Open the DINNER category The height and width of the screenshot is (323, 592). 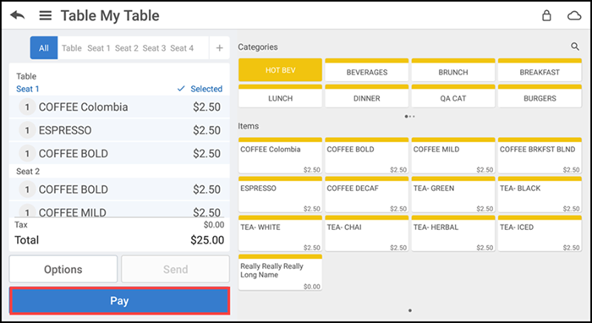point(366,96)
